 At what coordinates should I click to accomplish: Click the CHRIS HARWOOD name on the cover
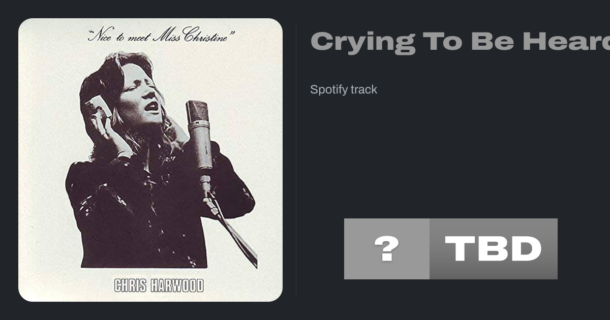point(159,285)
